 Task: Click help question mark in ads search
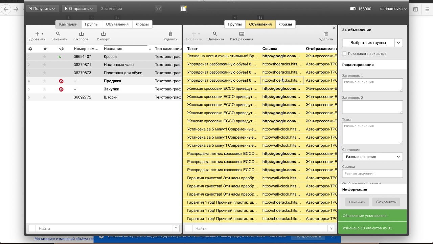pyautogui.click(x=332, y=228)
